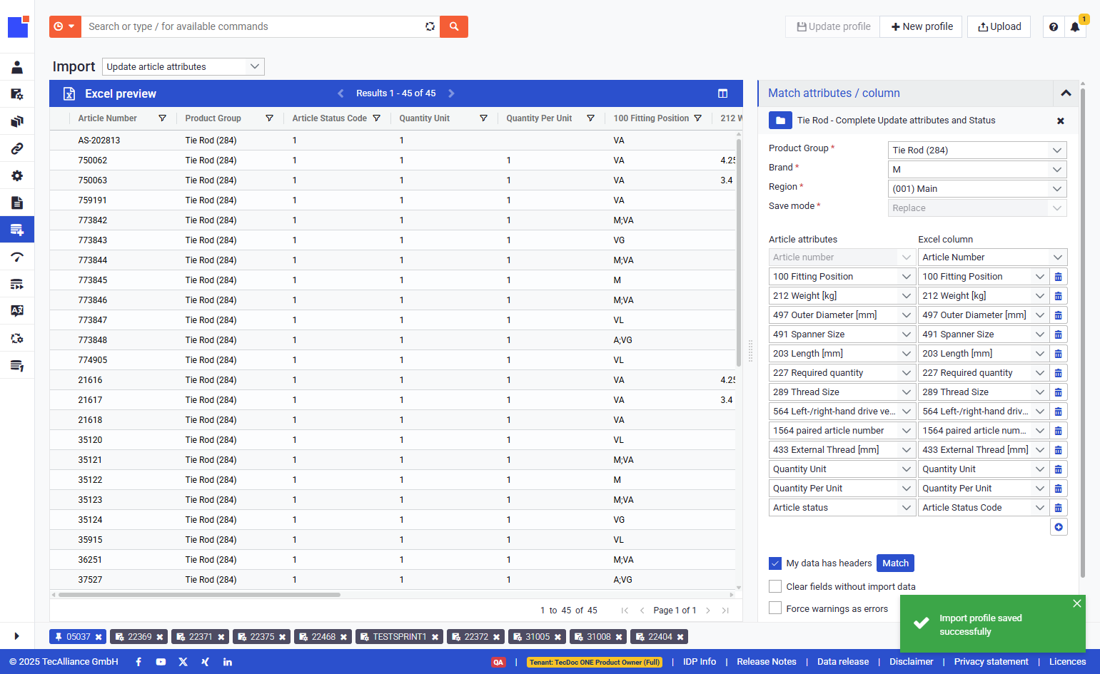1100x674 pixels.
Task: Open the filter for Product Group column
Action: point(269,118)
